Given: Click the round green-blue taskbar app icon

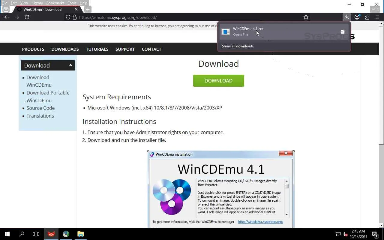Looking at the screenshot, I should point(66,234).
